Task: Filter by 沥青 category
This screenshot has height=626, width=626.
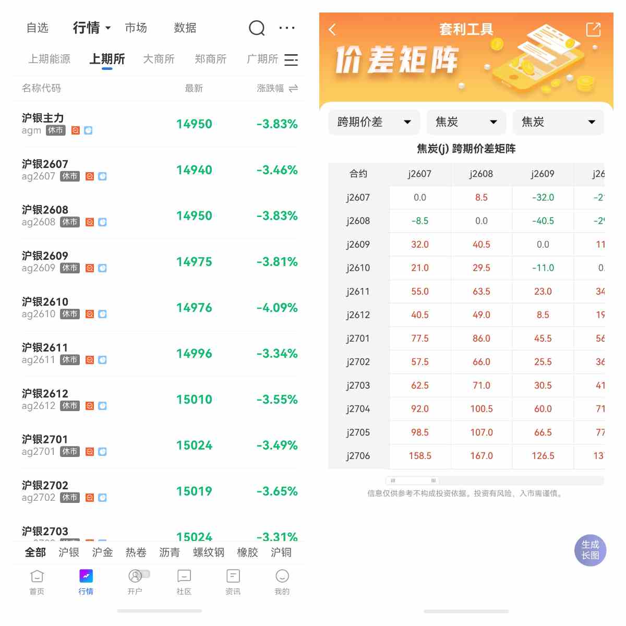Action: 170,552
